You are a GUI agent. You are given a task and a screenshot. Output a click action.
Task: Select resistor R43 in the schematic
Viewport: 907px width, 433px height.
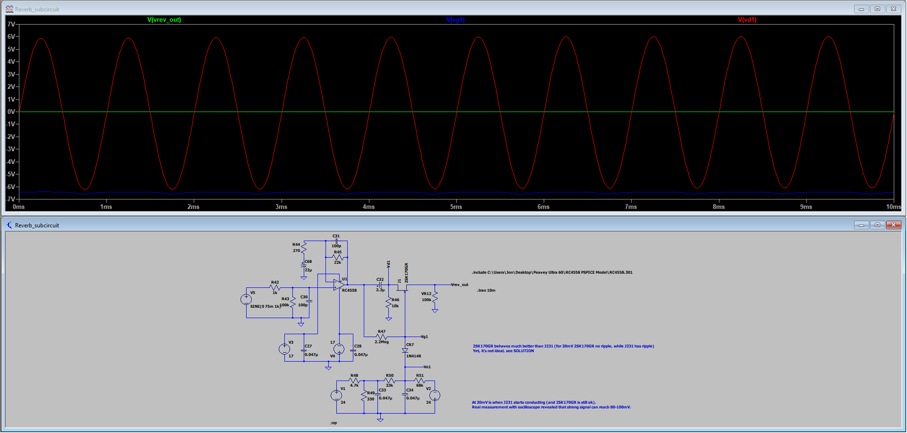293,303
